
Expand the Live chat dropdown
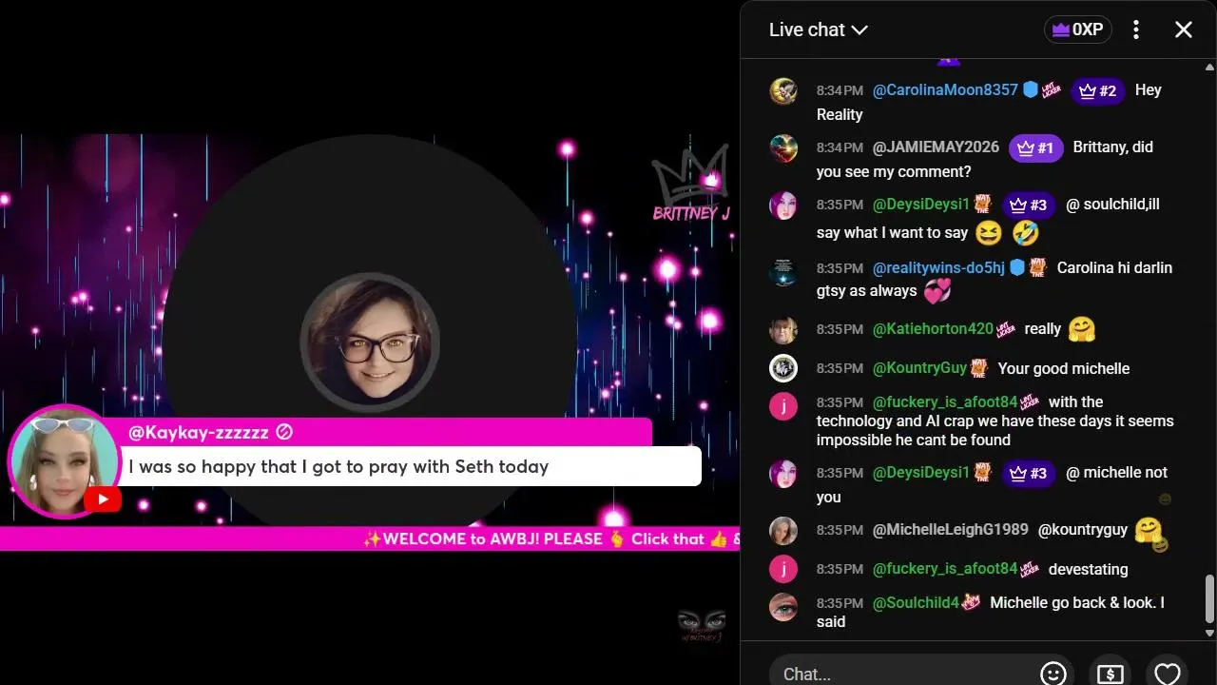click(819, 29)
